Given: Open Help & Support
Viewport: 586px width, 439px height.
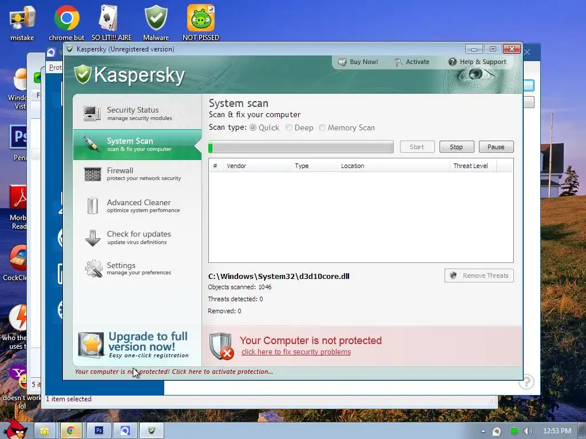Looking at the screenshot, I should 478,62.
